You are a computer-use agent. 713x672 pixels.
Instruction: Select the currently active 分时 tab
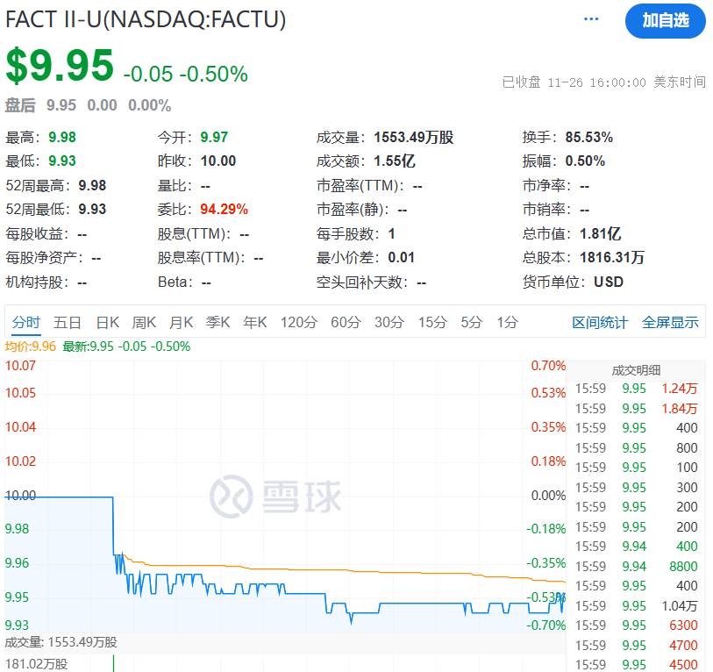tap(27, 322)
